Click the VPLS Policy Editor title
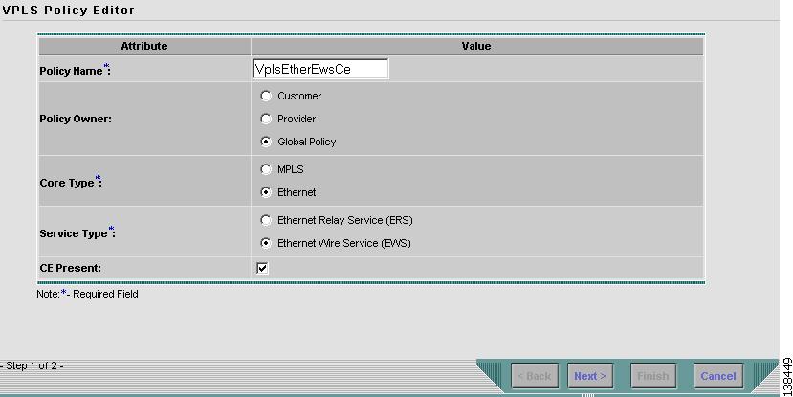 pyautogui.click(x=68, y=11)
